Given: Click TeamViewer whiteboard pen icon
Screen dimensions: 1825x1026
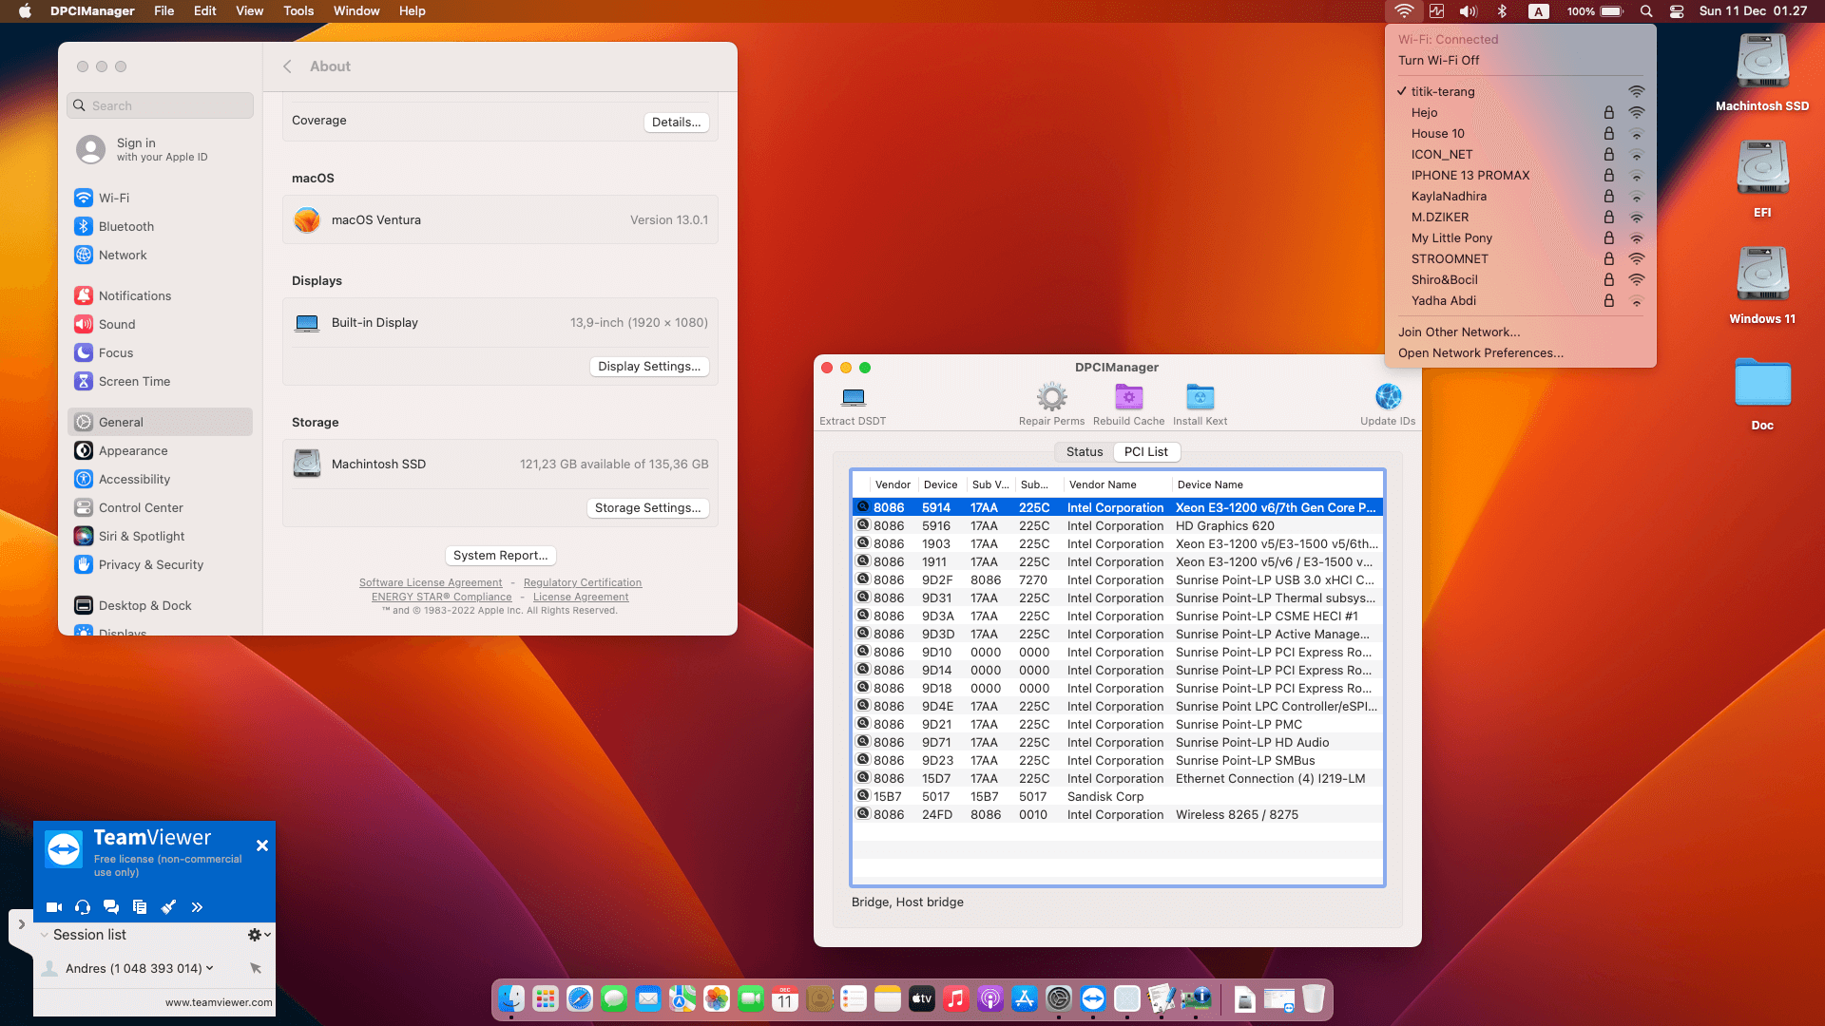Looking at the screenshot, I should coord(168,907).
